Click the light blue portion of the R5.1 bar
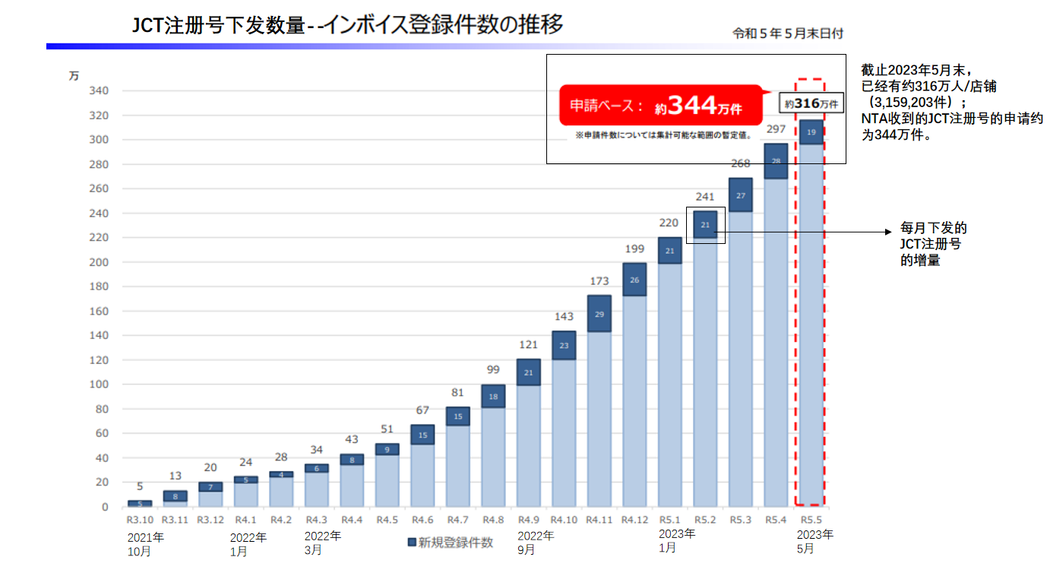 [670, 385]
